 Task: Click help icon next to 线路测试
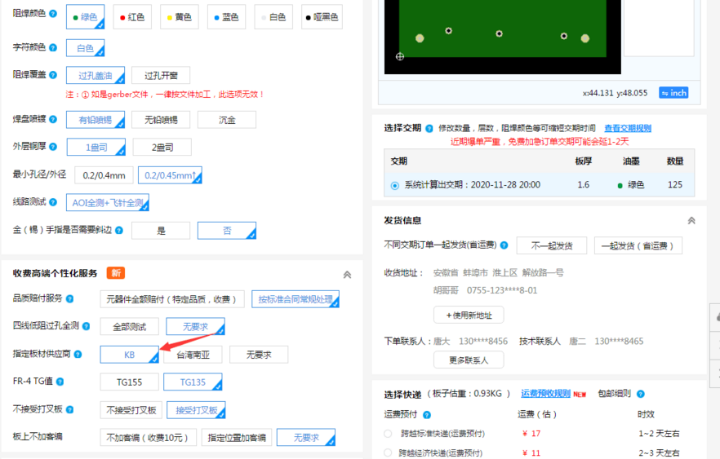click(x=54, y=202)
